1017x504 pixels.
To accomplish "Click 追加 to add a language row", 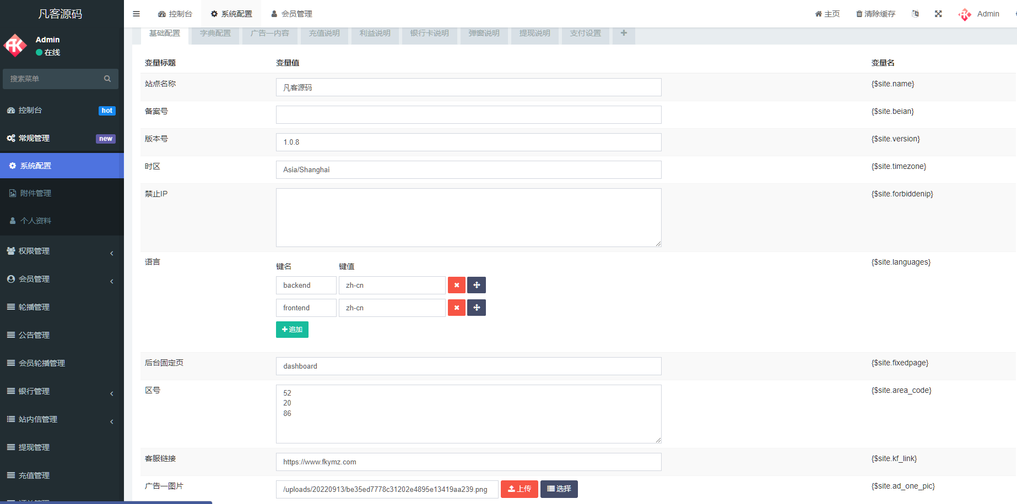I will coord(292,329).
